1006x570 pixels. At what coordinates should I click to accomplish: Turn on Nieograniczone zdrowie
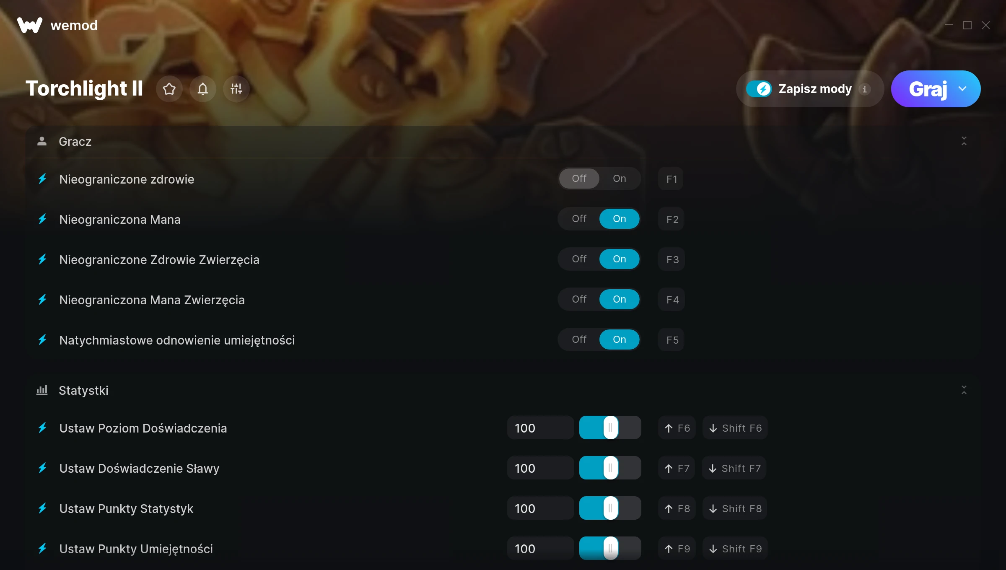pyautogui.click(x=620, y=179)
